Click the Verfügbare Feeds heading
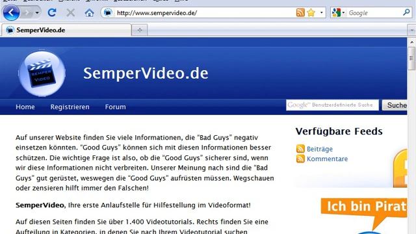The width and height of the screenshot is (416, 234). point(339,131)
